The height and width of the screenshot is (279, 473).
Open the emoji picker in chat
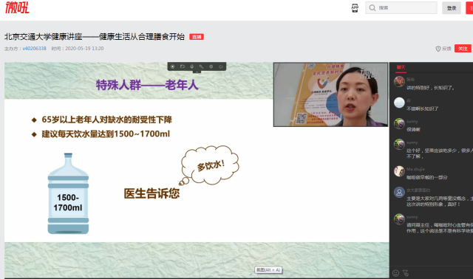tap(396, 273)
